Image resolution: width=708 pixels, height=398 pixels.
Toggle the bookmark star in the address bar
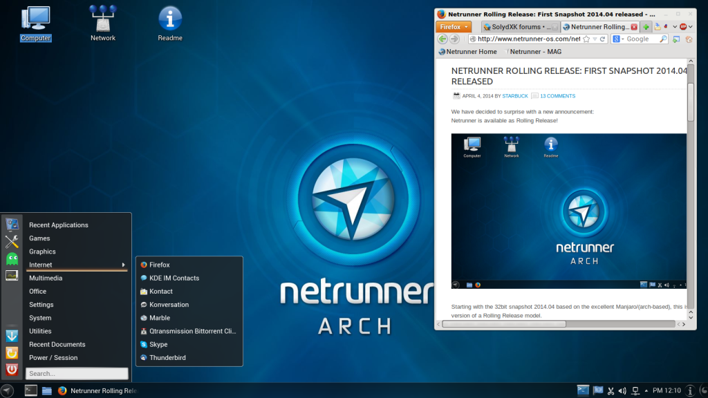(586, 39)
